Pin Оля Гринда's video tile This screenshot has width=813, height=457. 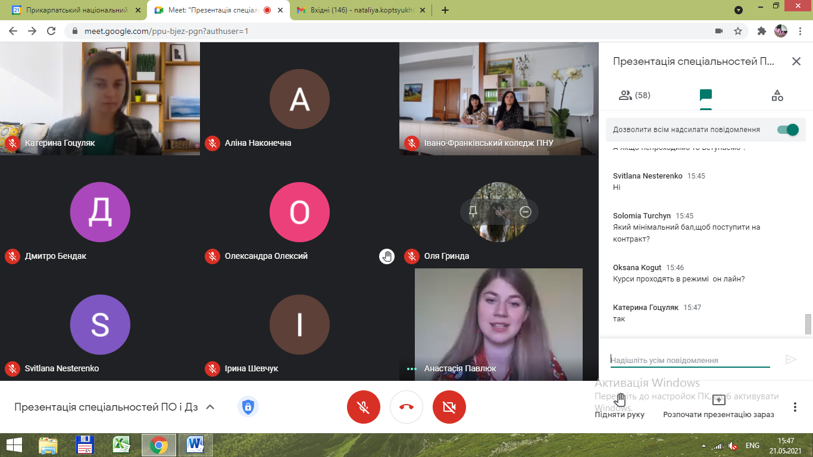tap(473, 211)
